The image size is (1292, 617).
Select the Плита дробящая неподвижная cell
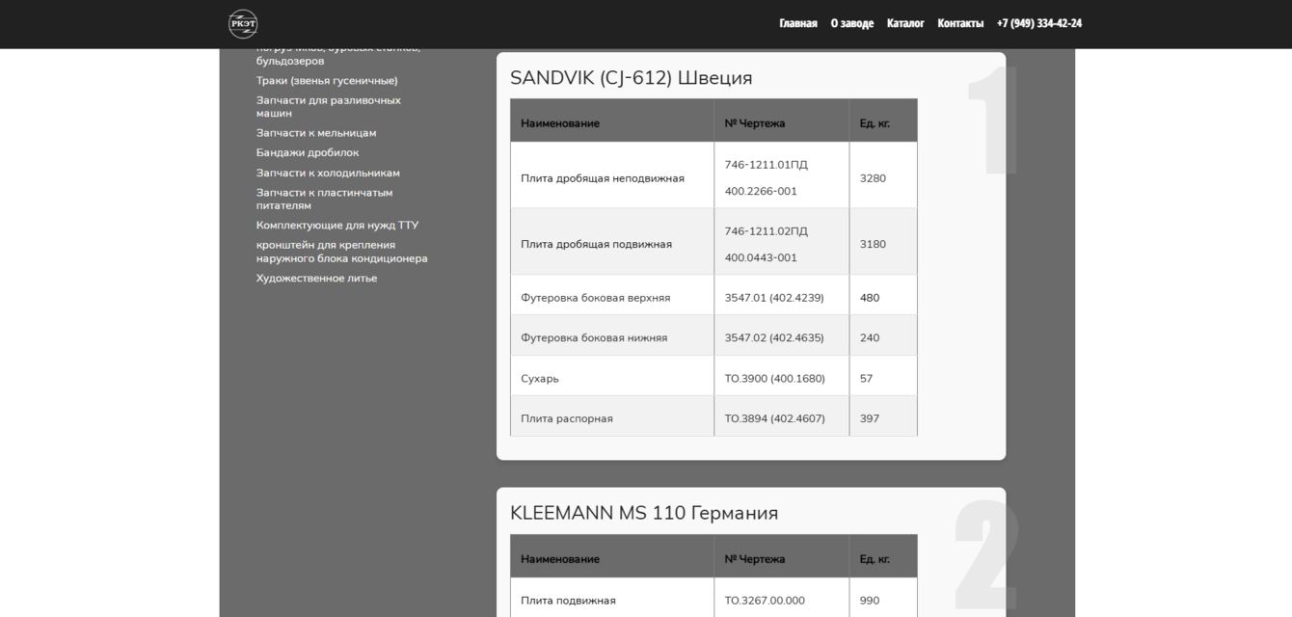[x=612, y=175]
